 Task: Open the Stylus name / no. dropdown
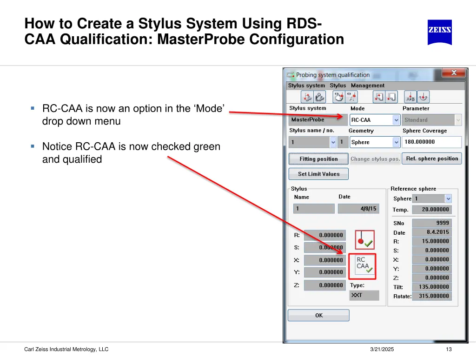pyautogui.click(x=333, y=142)
